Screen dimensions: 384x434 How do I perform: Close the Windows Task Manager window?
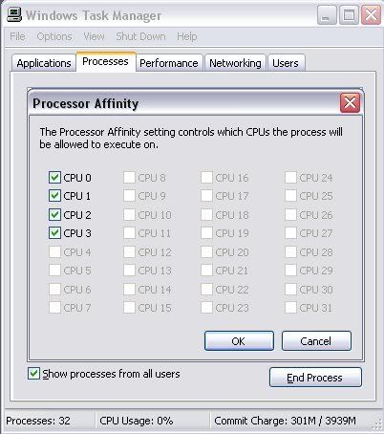pos(371,14)
